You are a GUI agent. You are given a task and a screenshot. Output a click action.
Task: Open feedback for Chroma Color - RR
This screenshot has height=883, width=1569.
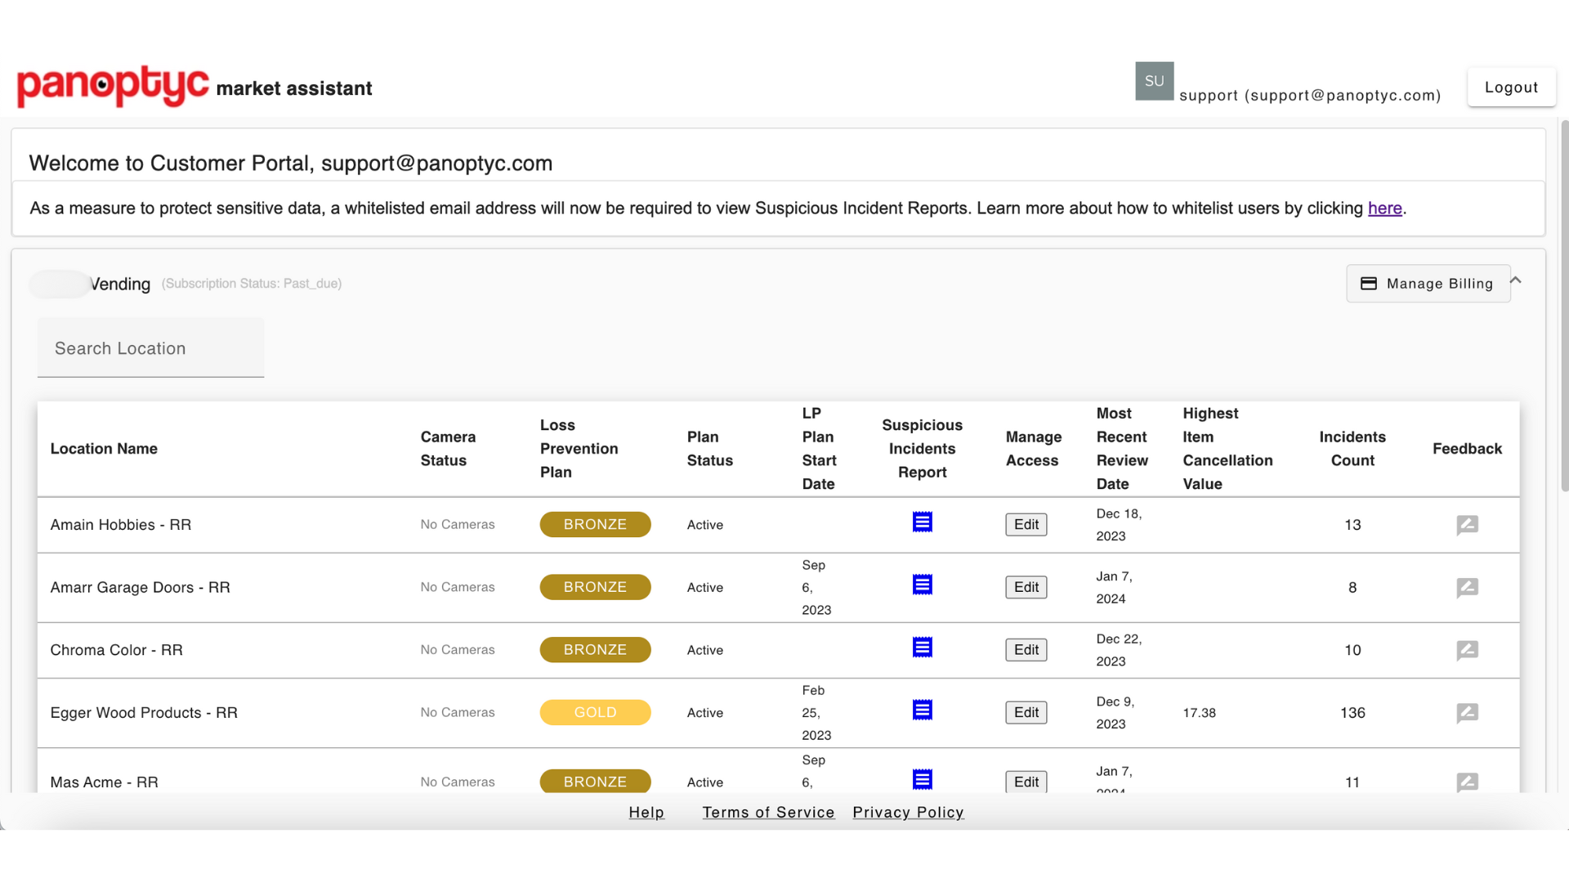pyautogui.click(x=1467, y=650)
